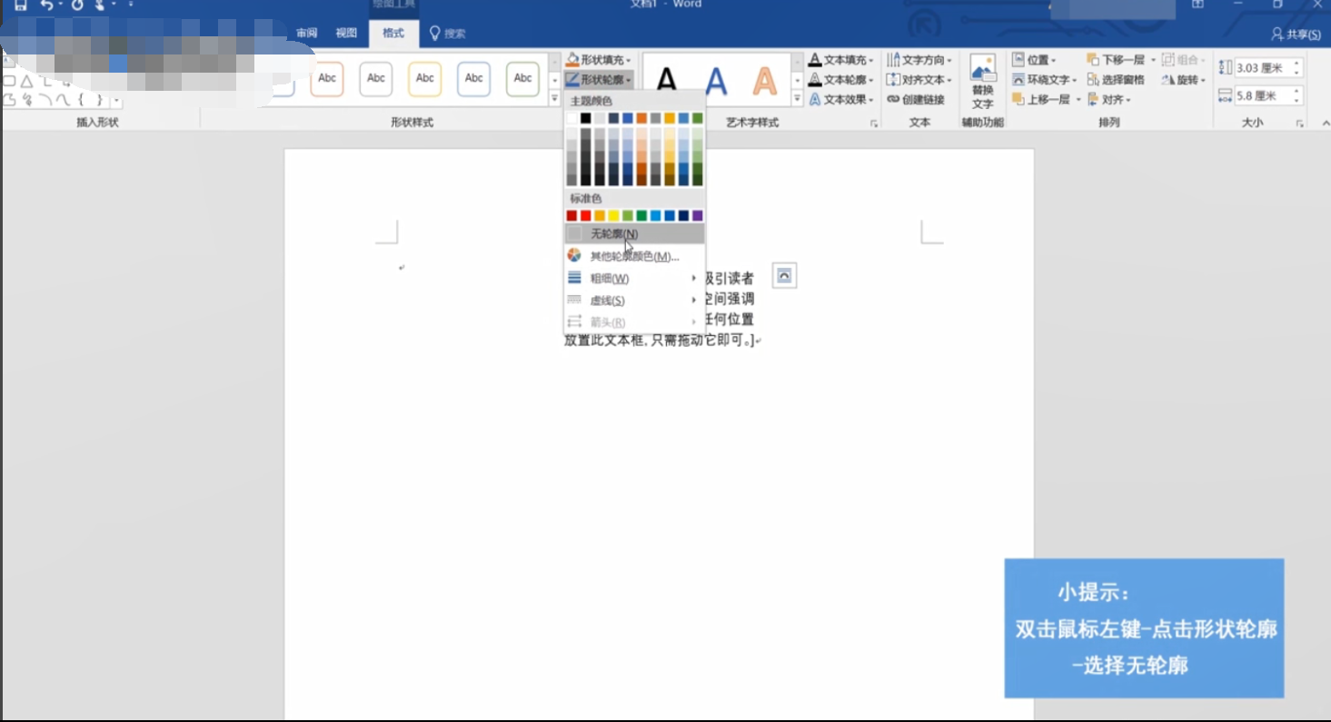Open the Position (位置) dropdown
This screenshot has width=1331, height=722.
pyautogui.click(x=1034, y=60)
